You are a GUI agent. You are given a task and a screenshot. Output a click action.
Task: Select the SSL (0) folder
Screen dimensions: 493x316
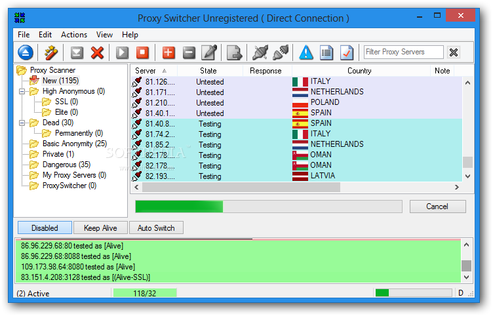coord(66,102)
